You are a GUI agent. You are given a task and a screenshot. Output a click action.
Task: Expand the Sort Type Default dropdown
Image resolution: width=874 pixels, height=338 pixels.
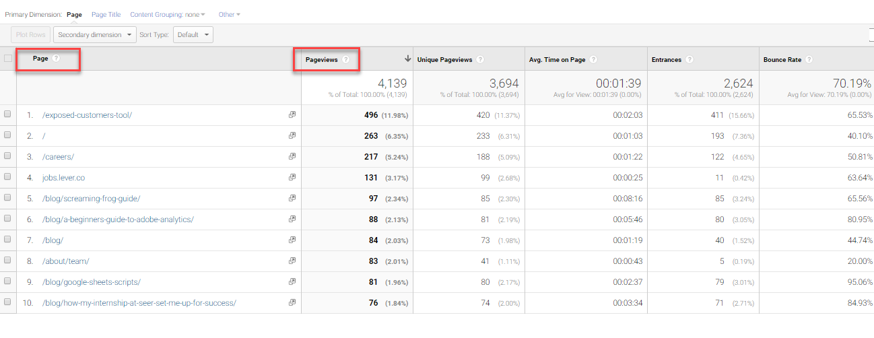(x=193, y=34)
